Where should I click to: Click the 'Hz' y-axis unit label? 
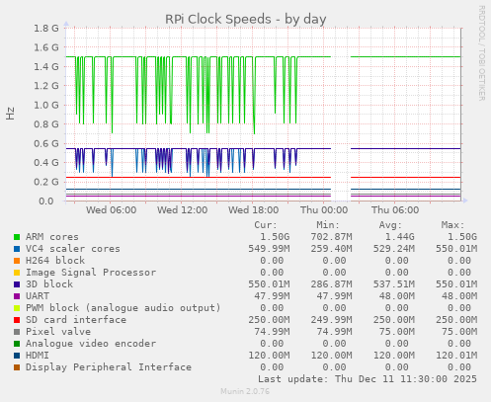point(10,114)
